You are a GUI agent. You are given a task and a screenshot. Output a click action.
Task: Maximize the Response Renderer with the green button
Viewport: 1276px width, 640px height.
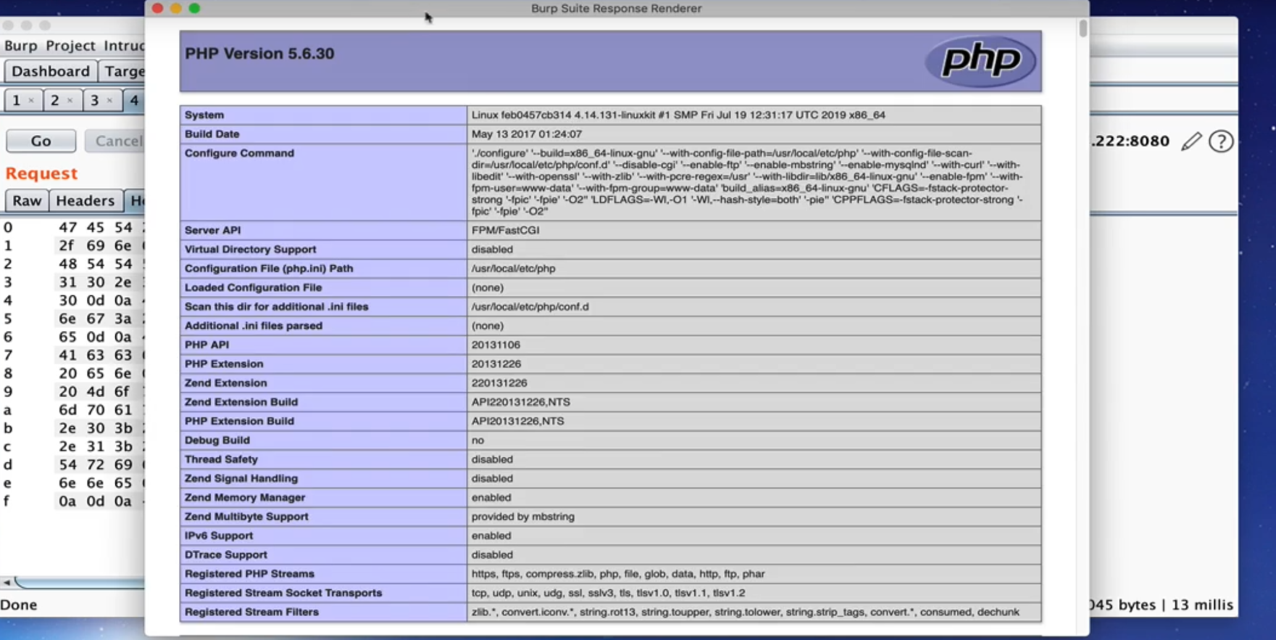pyautogui.click(x=194, y=8)
